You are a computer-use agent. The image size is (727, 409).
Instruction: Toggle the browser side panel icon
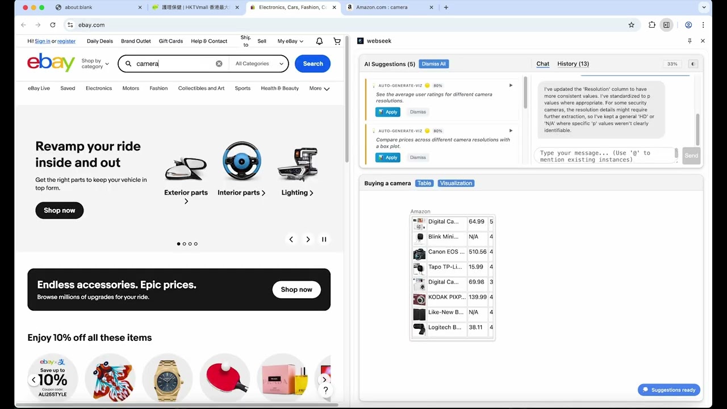(x=666, y=25)
